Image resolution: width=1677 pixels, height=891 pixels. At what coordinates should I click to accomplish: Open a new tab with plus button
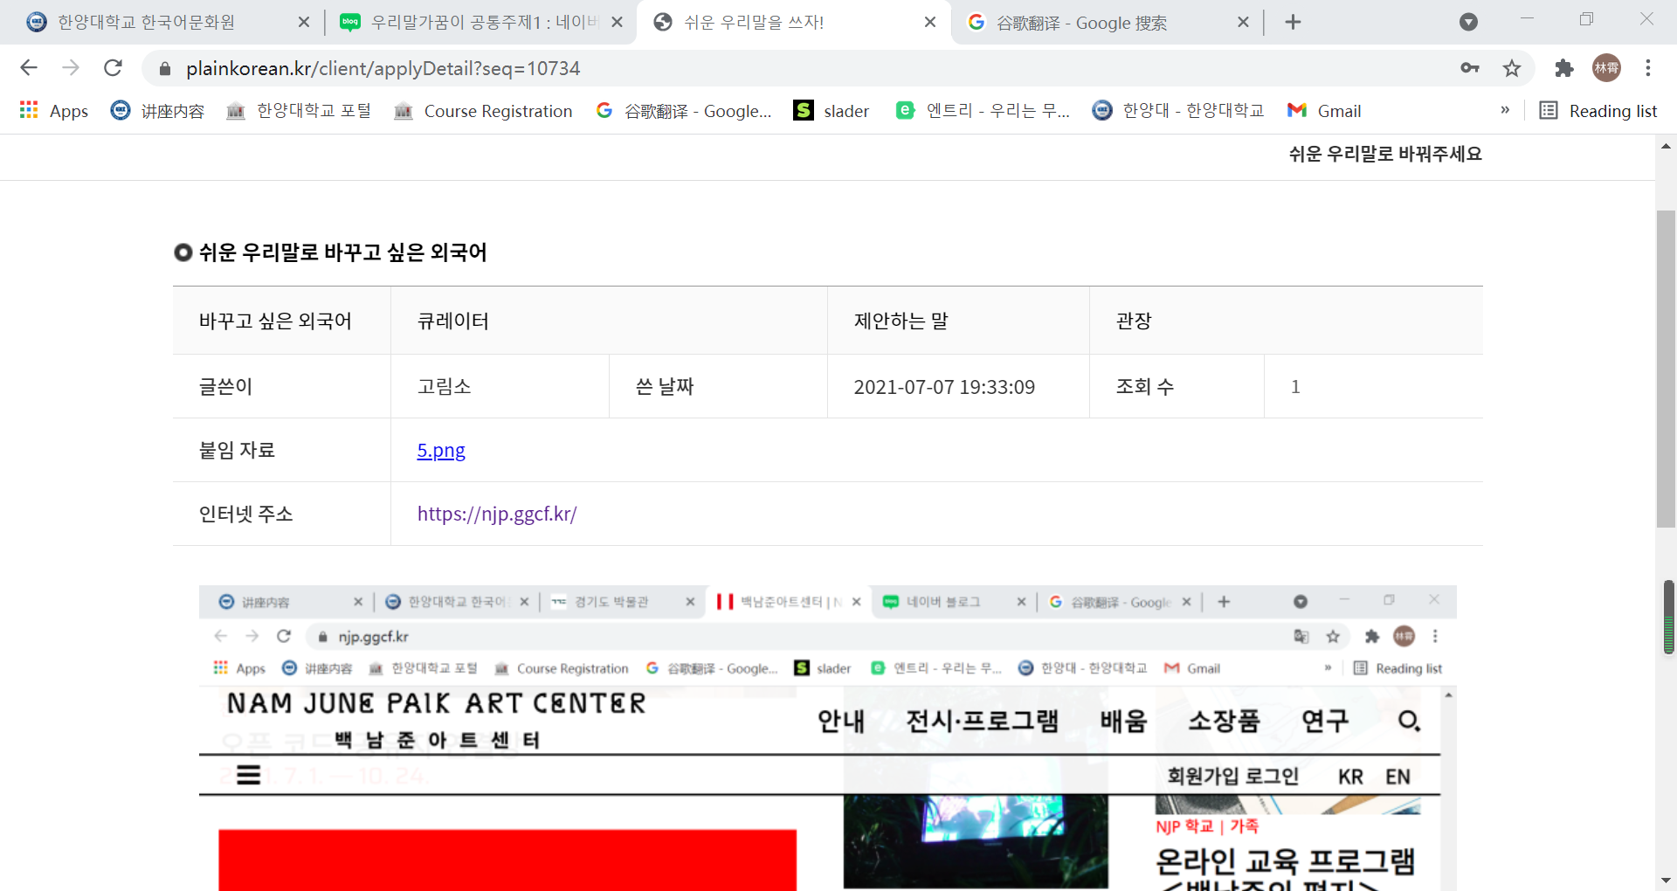pos(1294,22)
